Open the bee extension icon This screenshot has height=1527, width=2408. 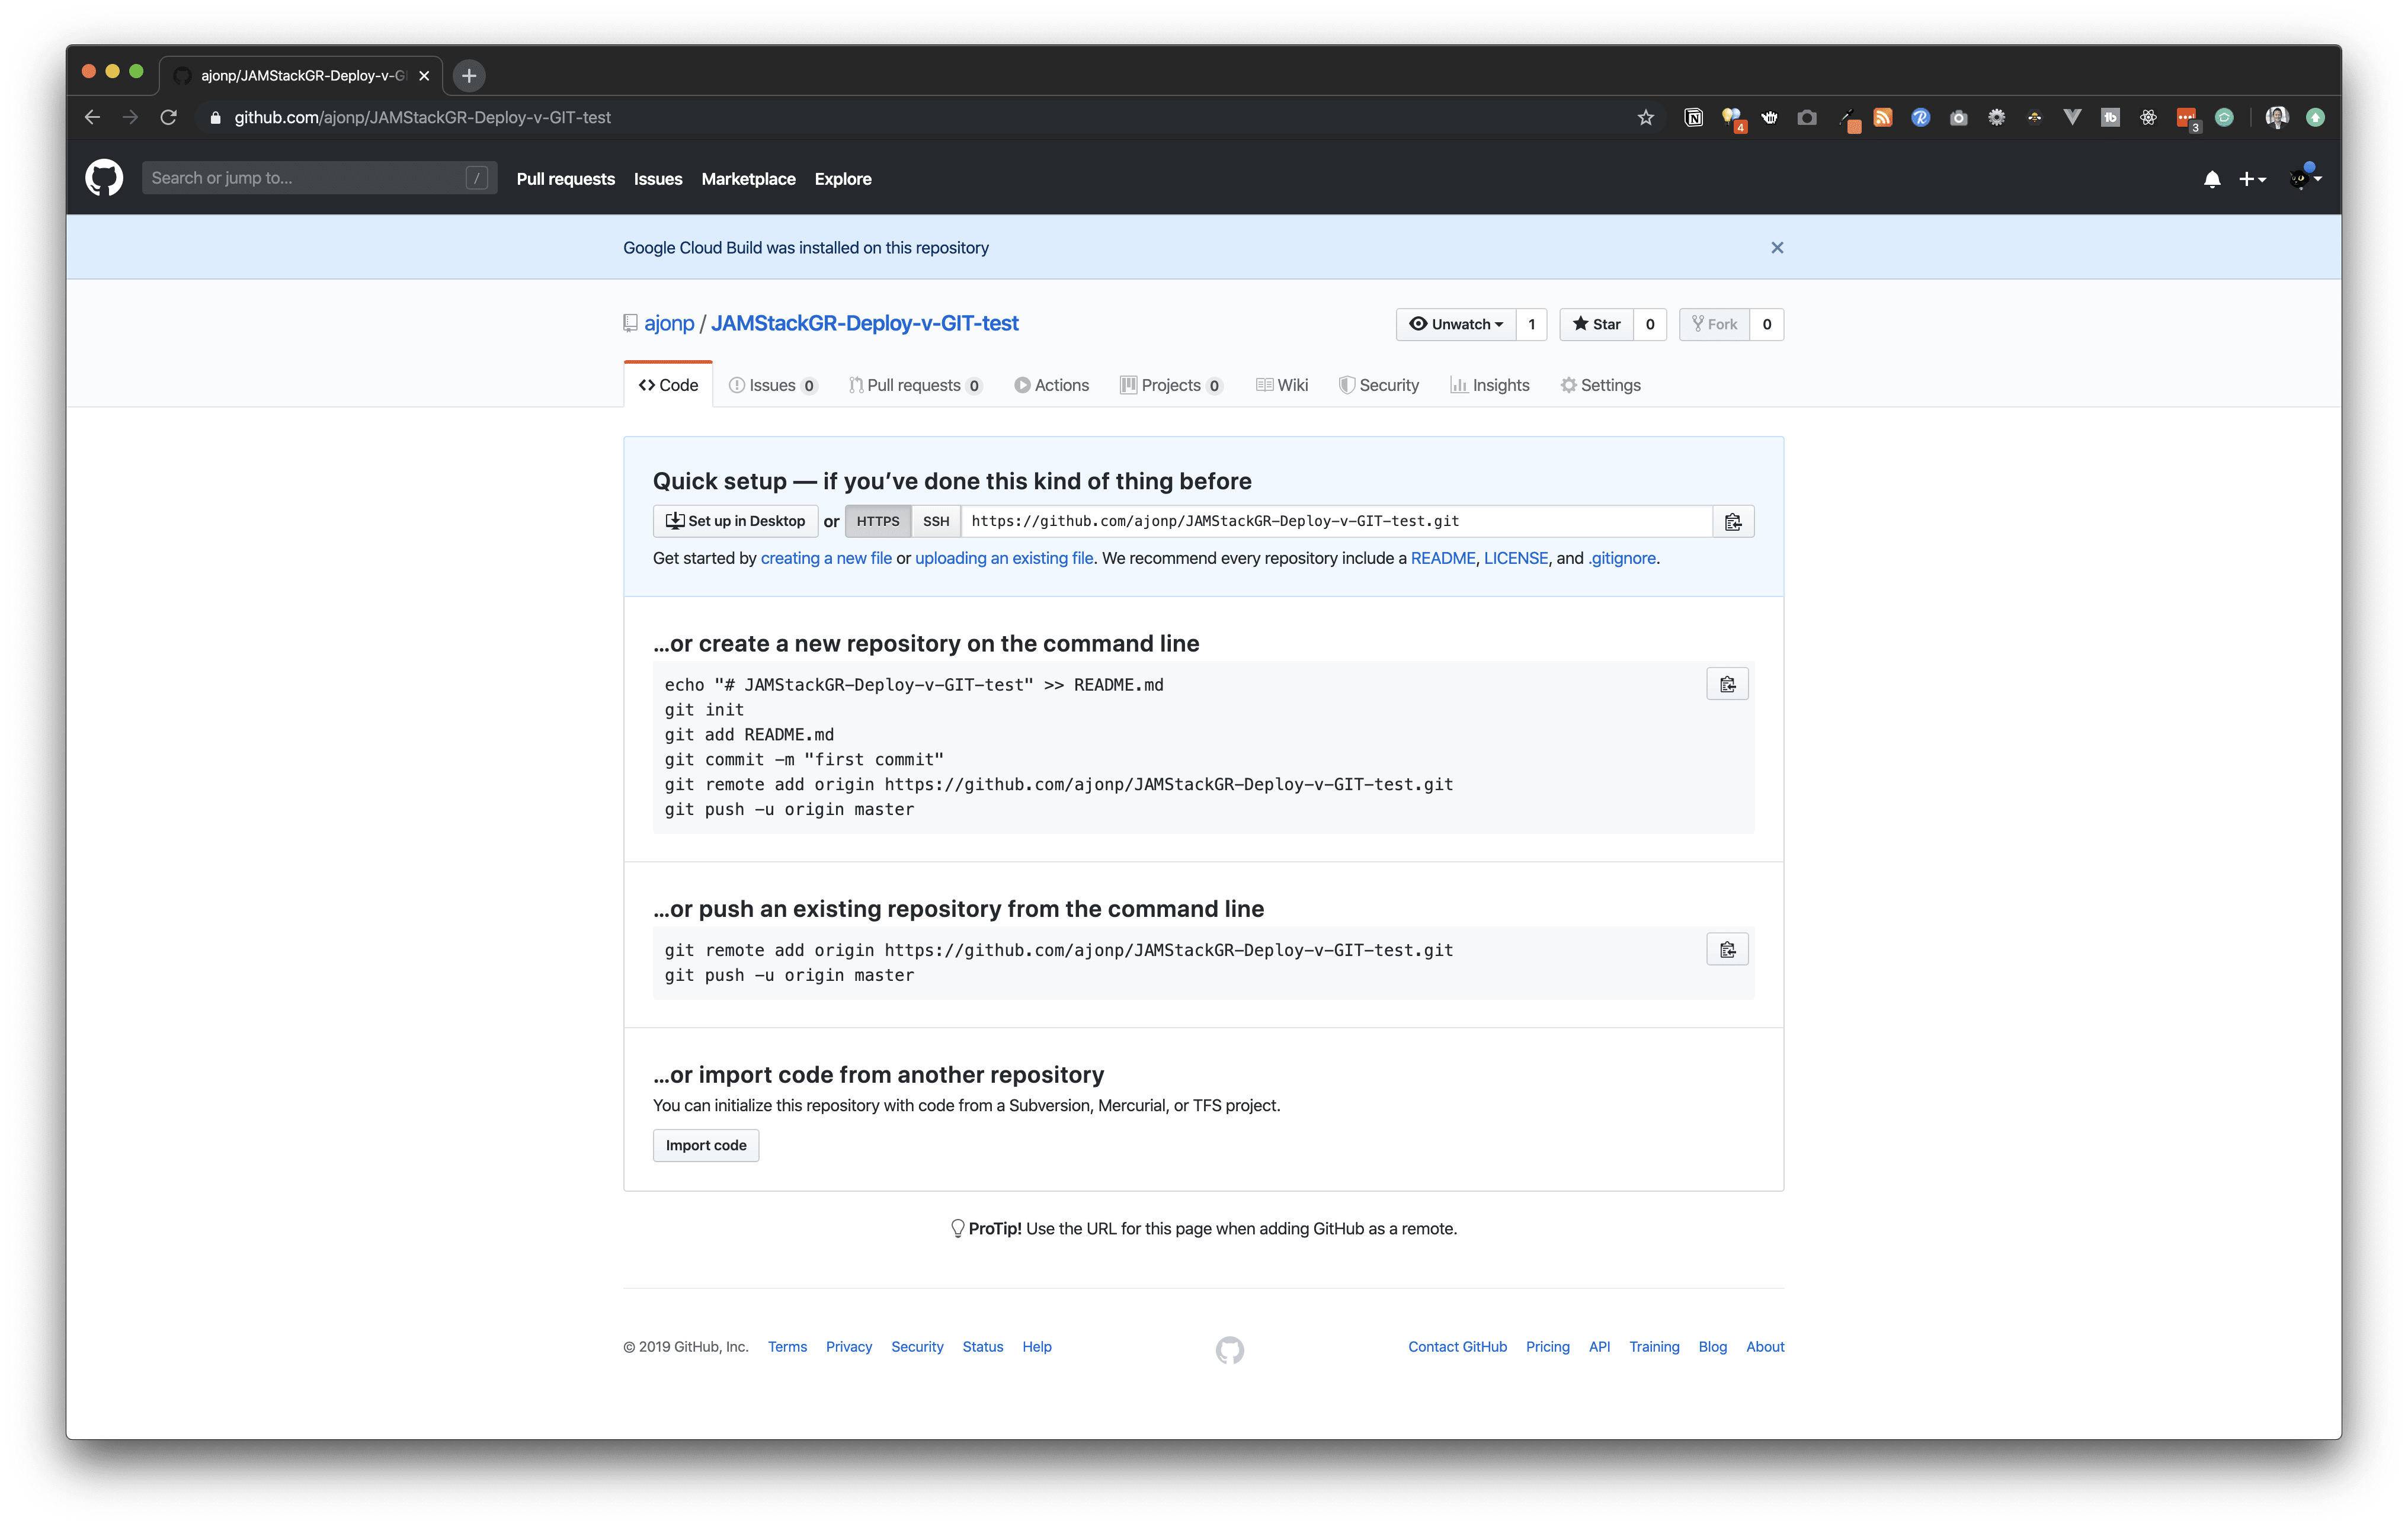tap(2034, 118)
